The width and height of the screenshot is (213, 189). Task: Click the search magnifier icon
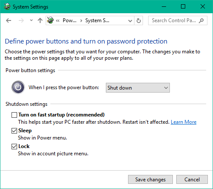coord(201,20)
